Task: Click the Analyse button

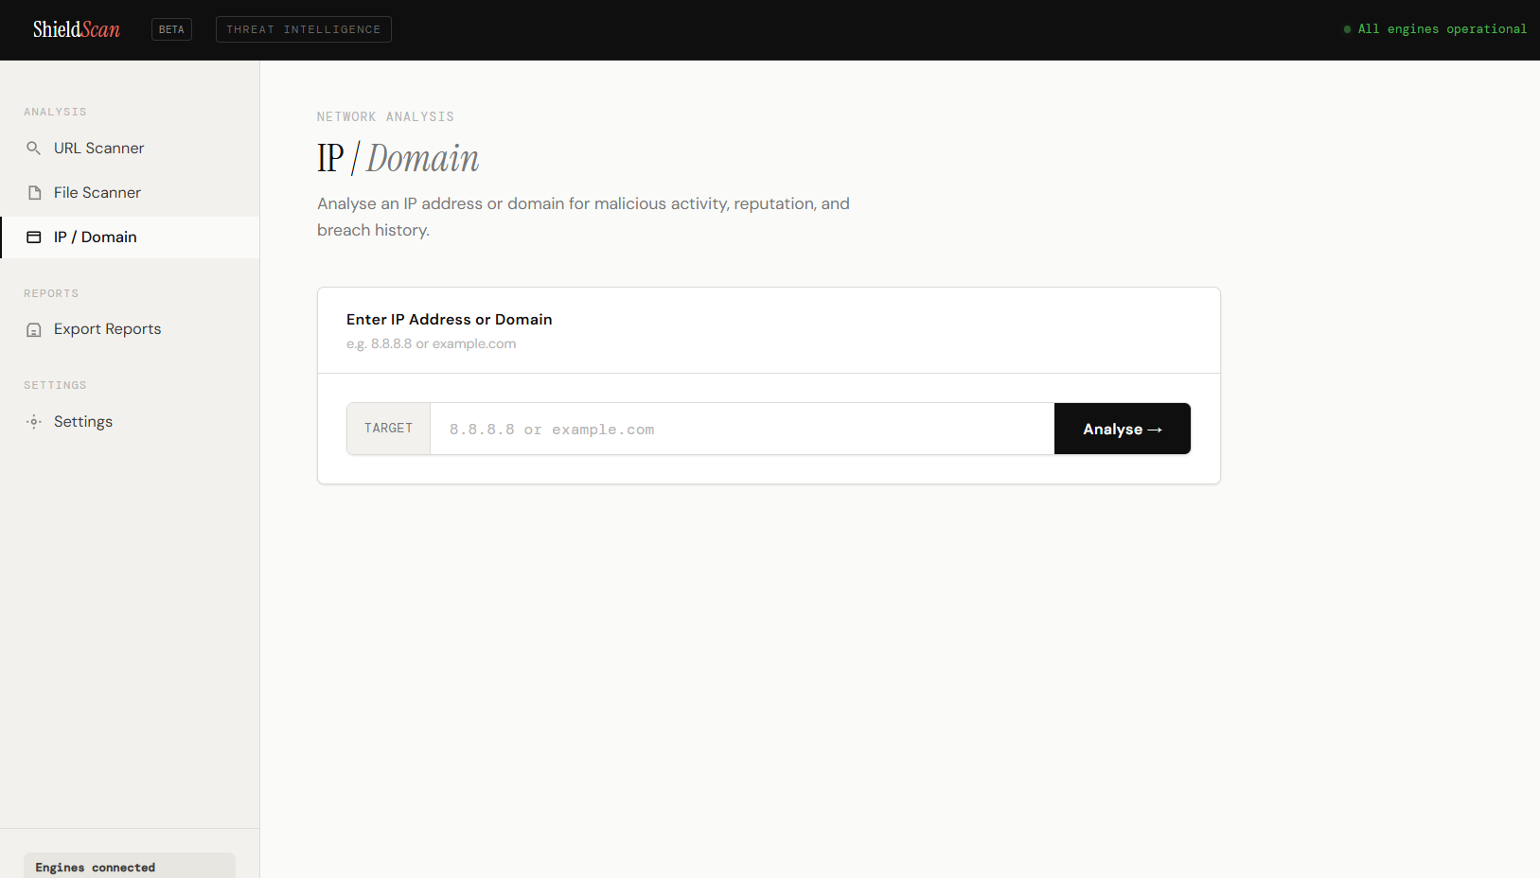Action: (1123, 429)
